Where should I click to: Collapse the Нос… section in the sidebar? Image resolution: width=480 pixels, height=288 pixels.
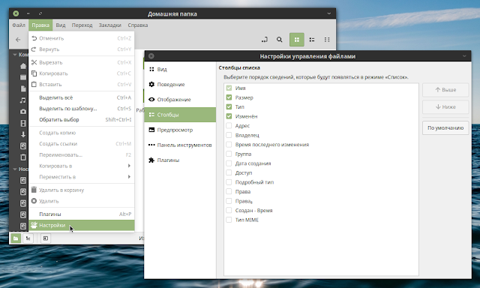[15, 169]
